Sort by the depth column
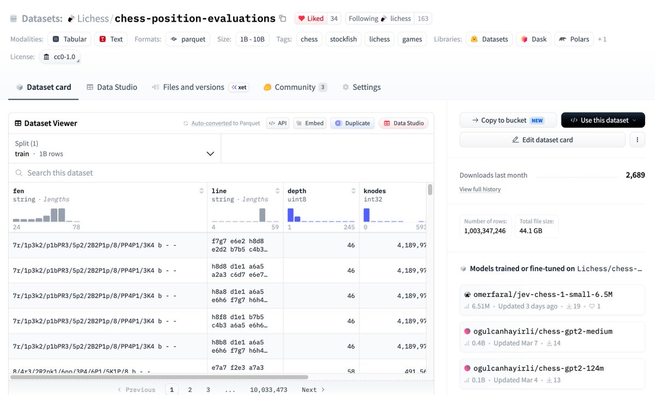The height and width of the screenshot is (395, 655). click(x=354, y=191)
